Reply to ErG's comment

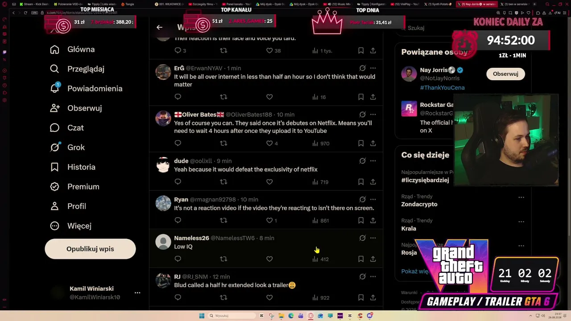(178, 97)
